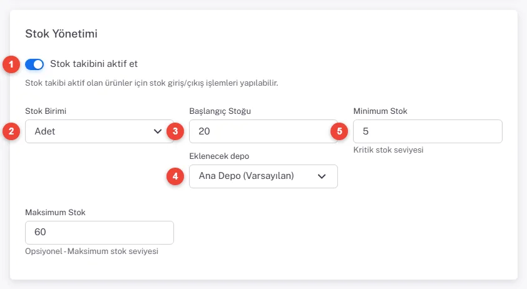Open the 'Ana Depo (Varsayılan)' depo dropdown
The image size is (527, 289).
point(263,176)
